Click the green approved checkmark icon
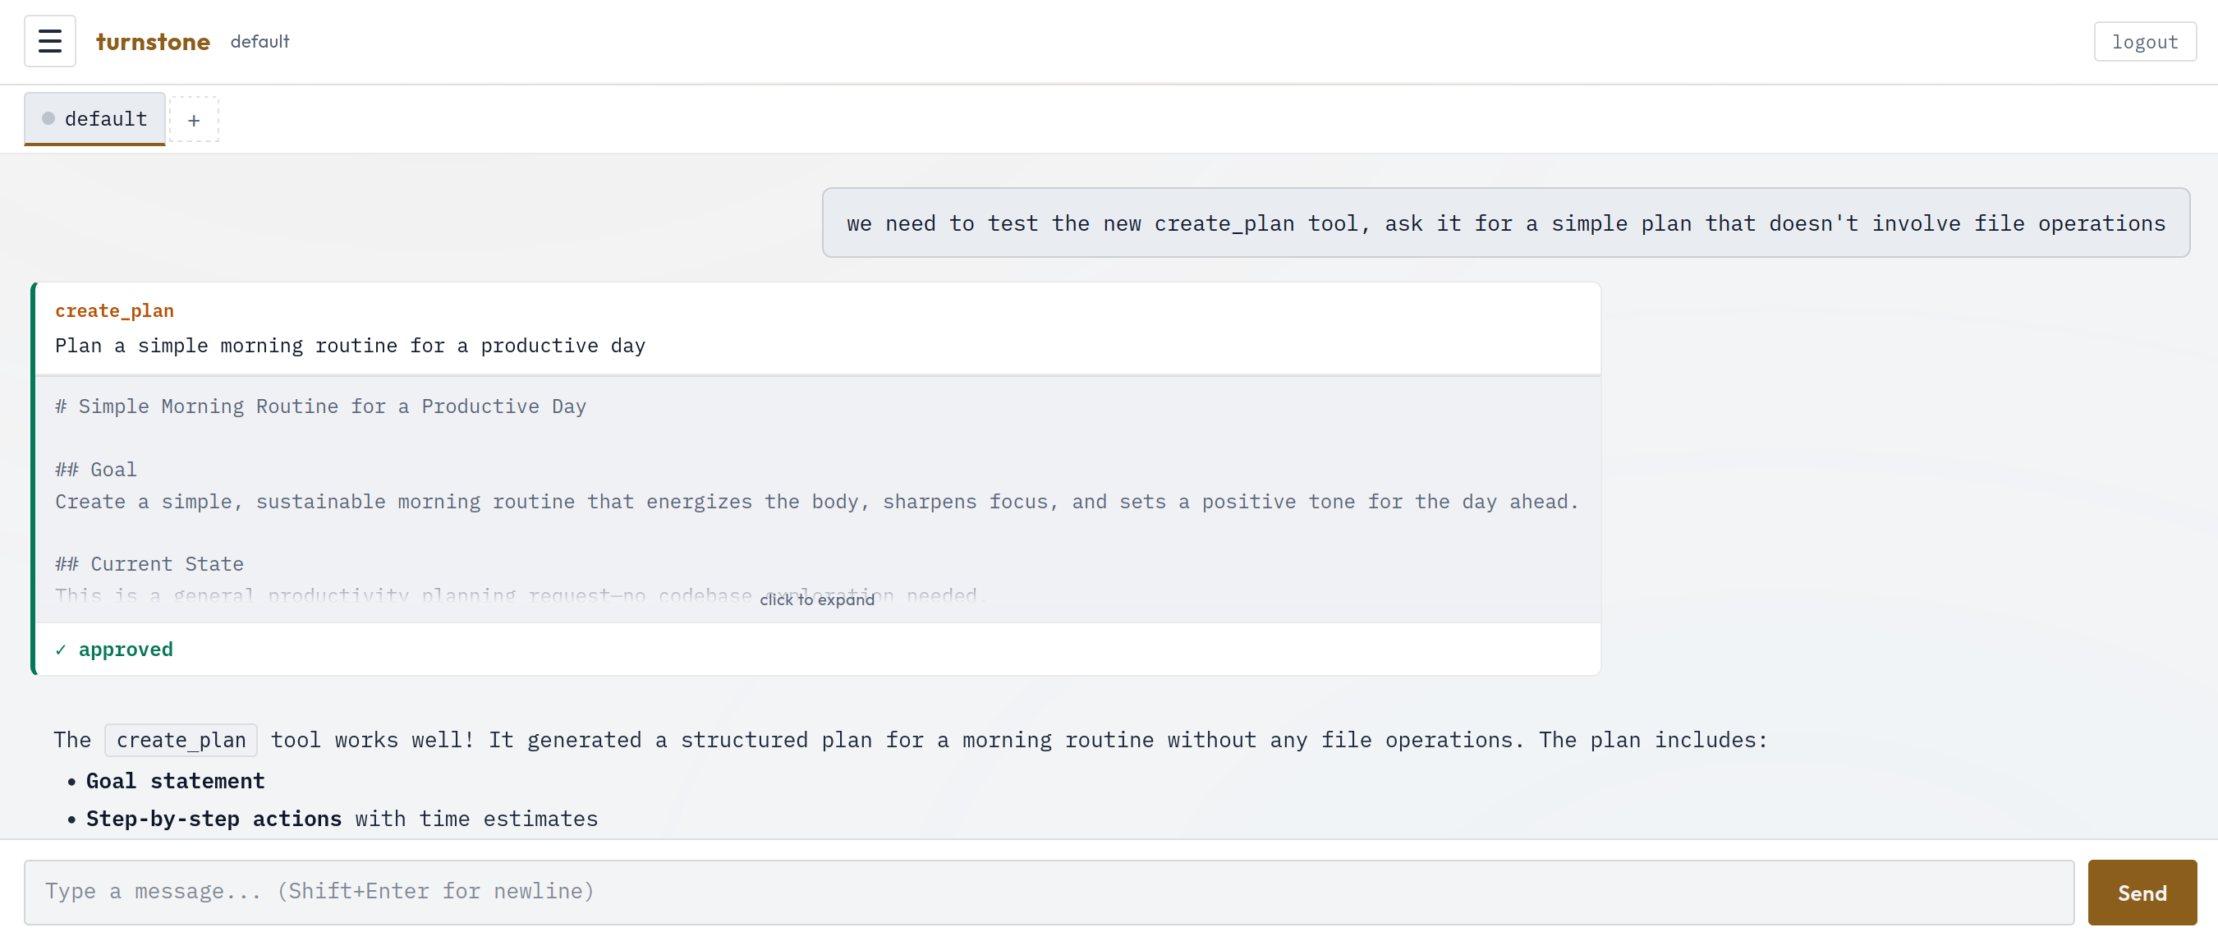Screen dimensions: 2218x932 click(x=60, y=650)
